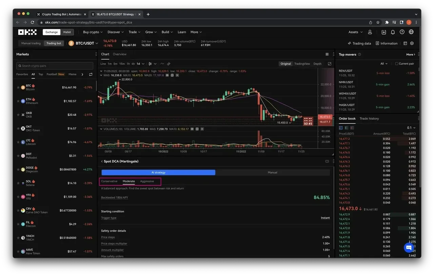Image resolution: width=434 pixels, height=275 pixels.
Task: Toggle MA indicator visibility eye icon
Action: tap(167, 75)
